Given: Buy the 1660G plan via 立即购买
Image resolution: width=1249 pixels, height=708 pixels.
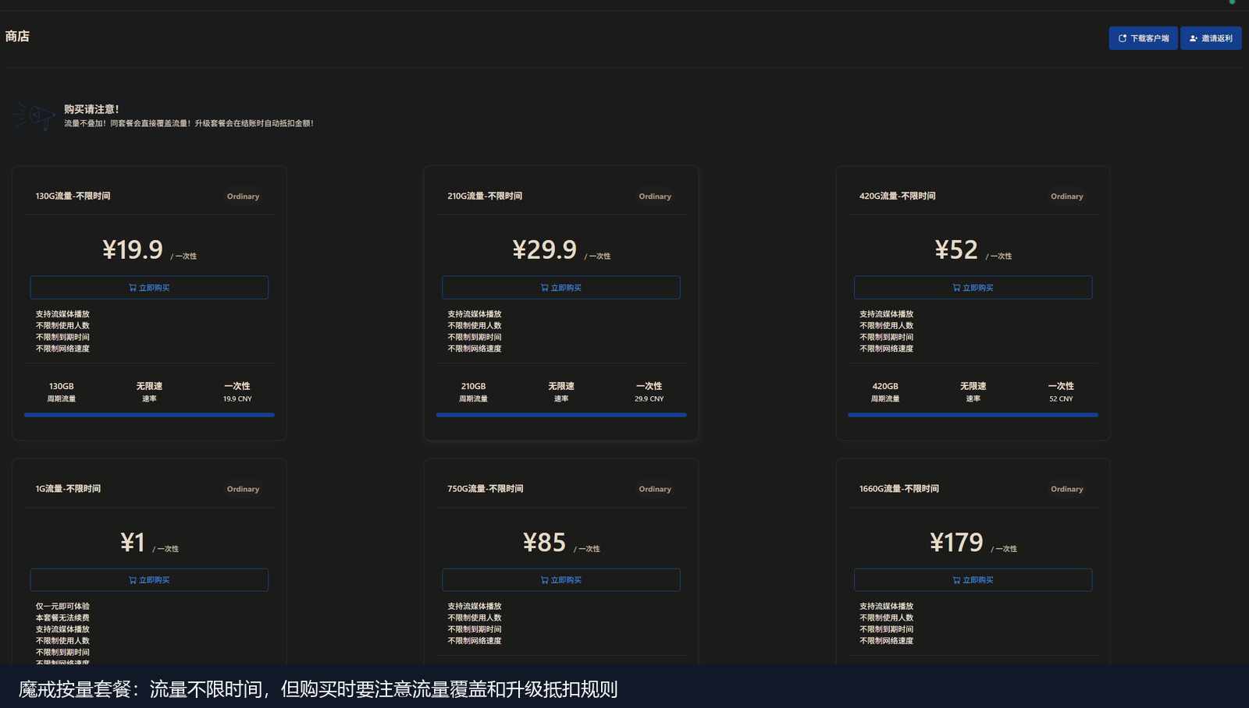Looking at the screenshot, I should point(973,580).
